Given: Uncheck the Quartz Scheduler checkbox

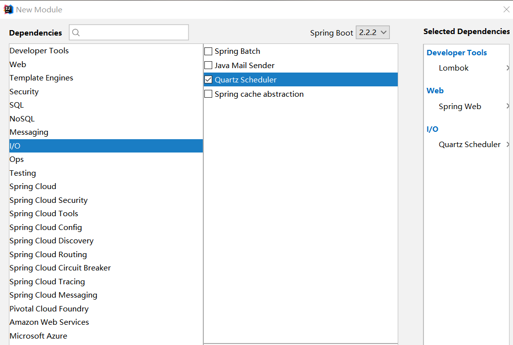Looking at the screenshot, I should coord(208,79).
